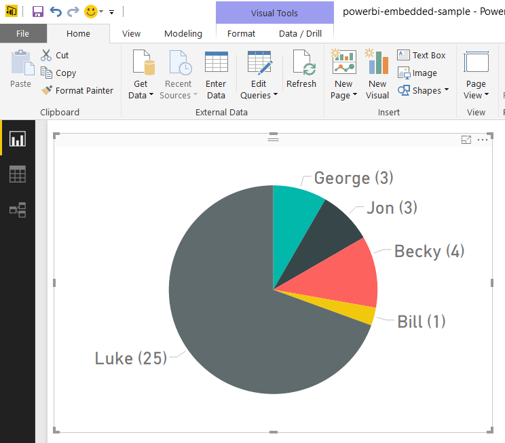The image size is (505, 443).
Task: Click the Enter Data icon
Action: [216, 63]
